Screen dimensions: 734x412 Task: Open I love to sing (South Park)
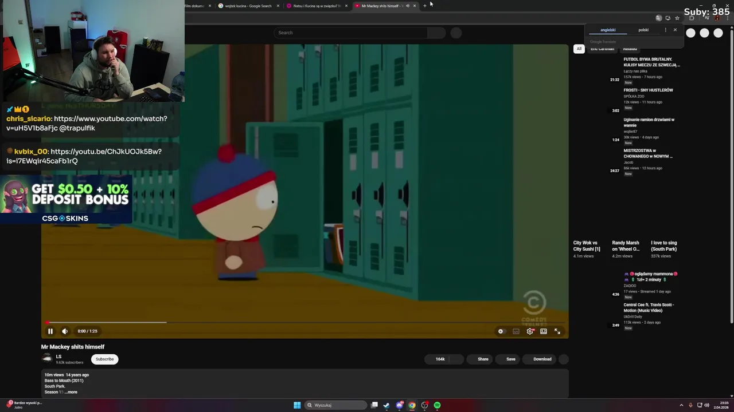click(x=664, y=246)
